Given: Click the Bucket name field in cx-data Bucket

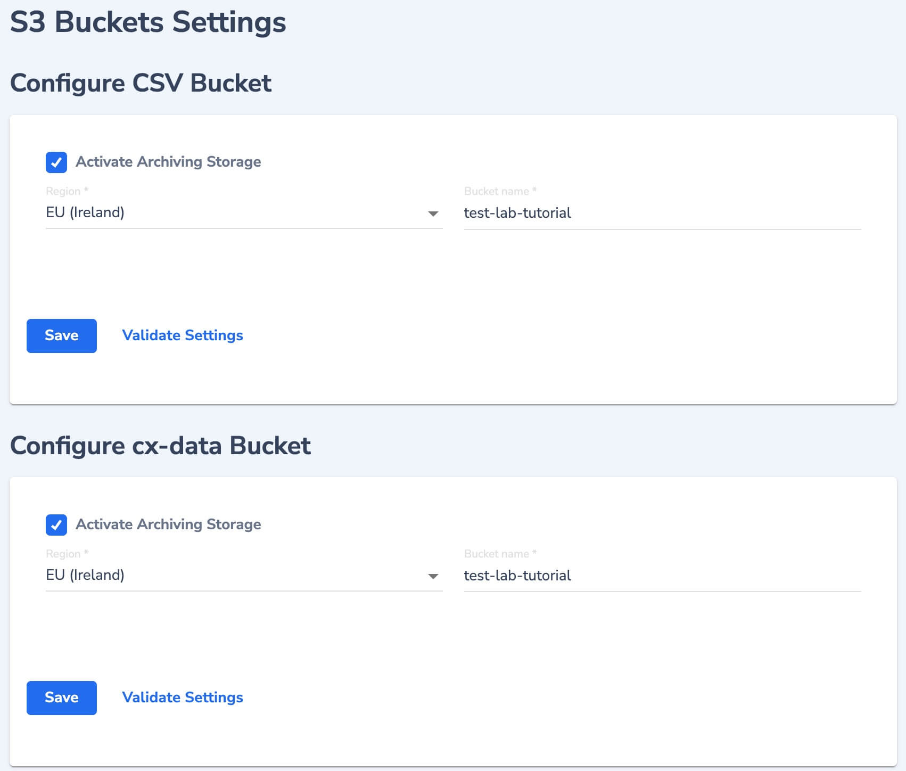Looking at the screenshot, I should [663, 576].
